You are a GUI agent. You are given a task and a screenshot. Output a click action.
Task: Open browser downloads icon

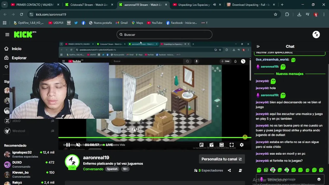tap(299, 14)
